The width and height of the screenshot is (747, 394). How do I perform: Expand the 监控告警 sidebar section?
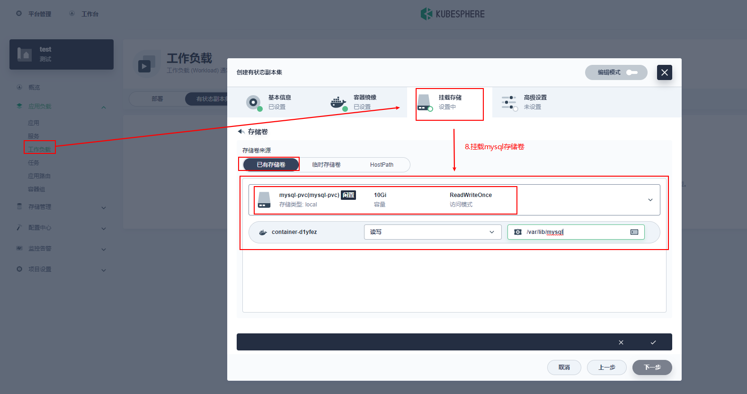click(x=104, y=250)
